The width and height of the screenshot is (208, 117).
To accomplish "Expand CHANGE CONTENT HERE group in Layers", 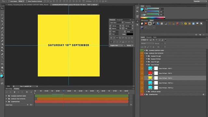I will (x=145, y=50).
